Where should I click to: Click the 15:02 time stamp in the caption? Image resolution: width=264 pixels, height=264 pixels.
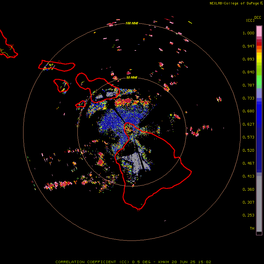(x=205, y=262)
